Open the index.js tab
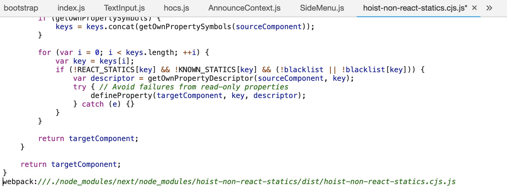This screenshot has height=194, width=507. point(71,8)
